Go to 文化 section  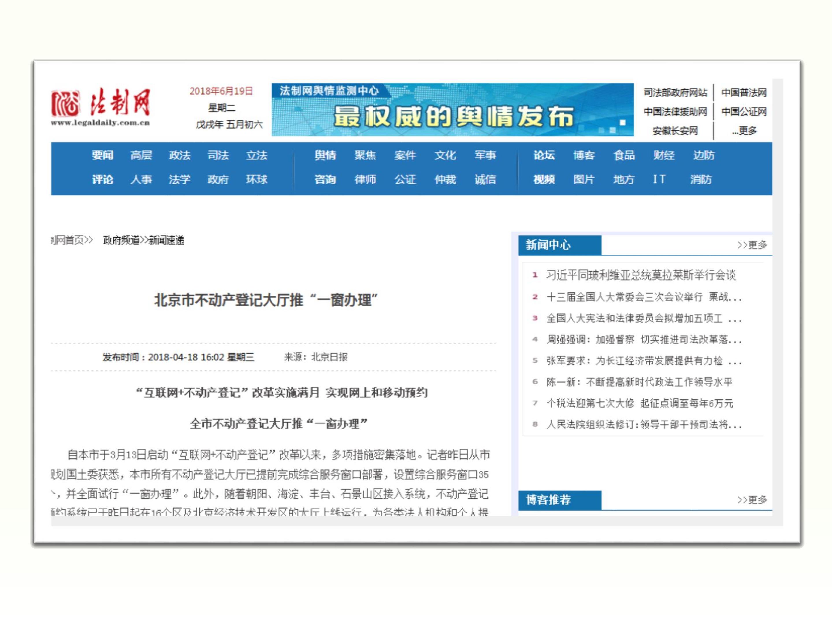point(445,155)
